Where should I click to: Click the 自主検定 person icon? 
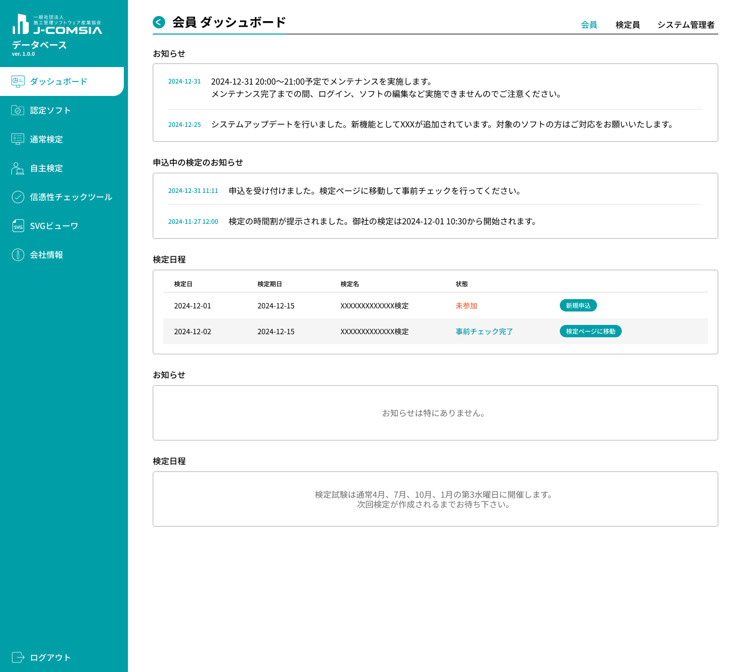tap(18, 168)
